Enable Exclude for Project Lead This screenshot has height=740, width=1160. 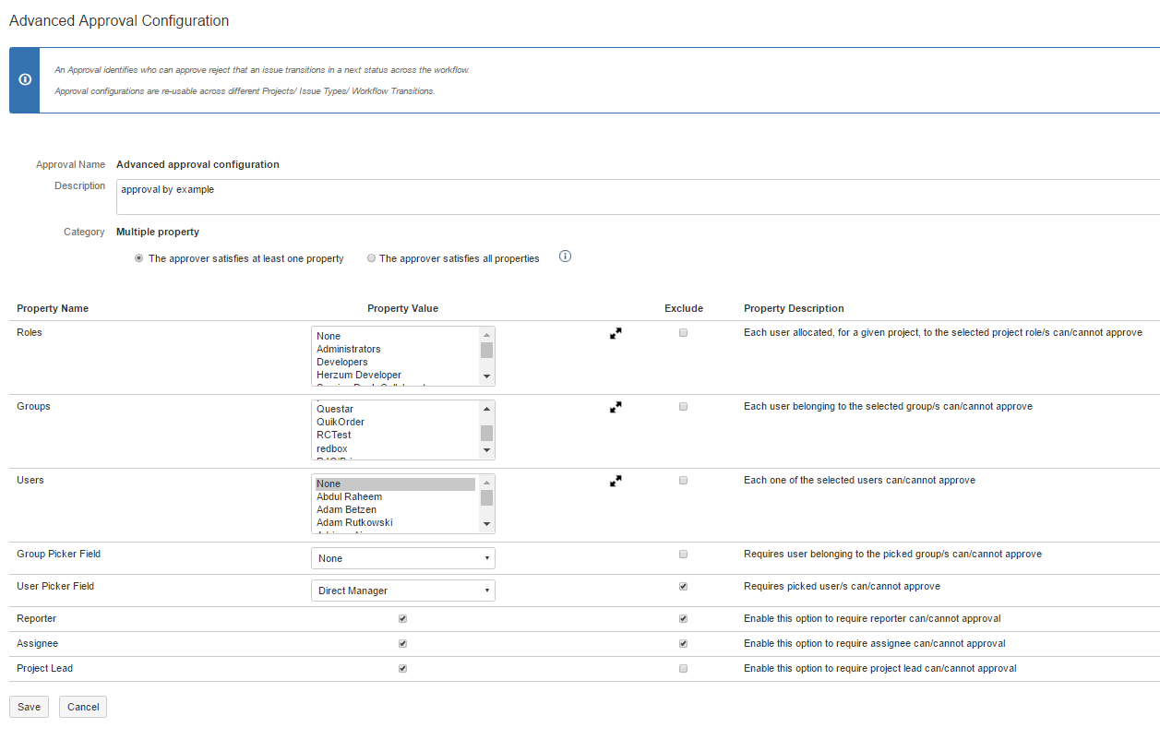pos(683,669)
